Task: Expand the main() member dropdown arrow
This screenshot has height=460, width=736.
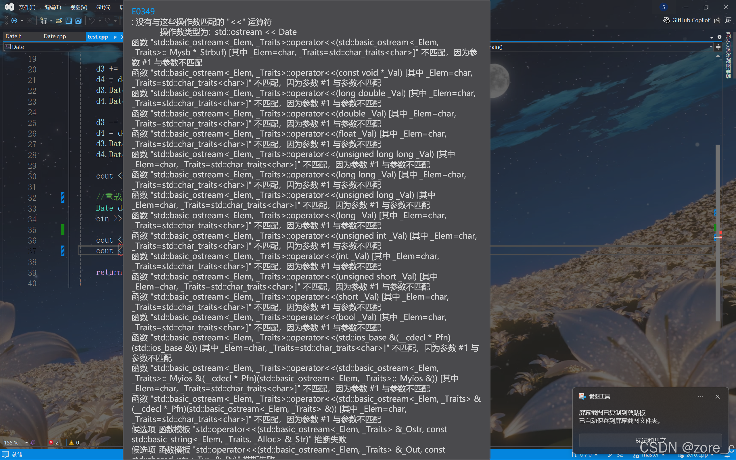Action: 711,47
